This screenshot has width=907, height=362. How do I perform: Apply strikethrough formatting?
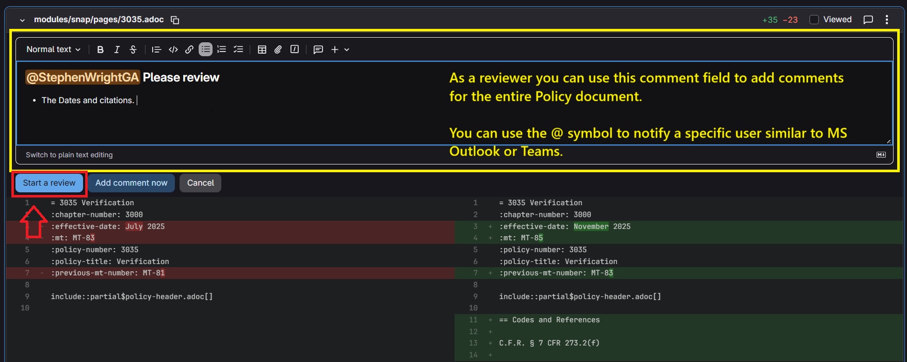point(133,50)
